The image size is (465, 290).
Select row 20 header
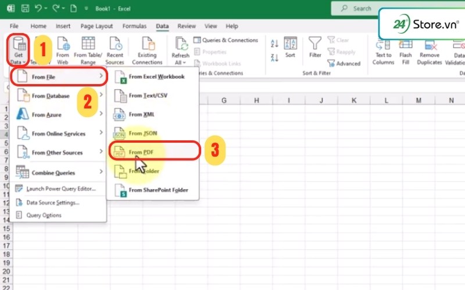6,271
